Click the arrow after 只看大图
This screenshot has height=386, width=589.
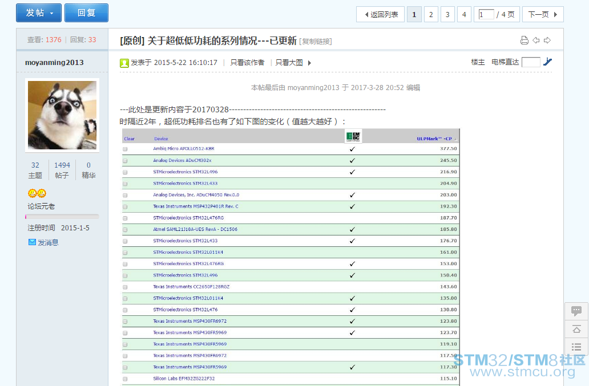[309, 63]
